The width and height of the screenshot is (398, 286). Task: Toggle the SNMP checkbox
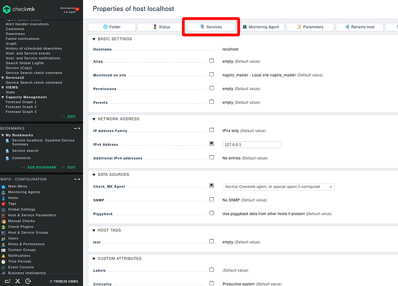coord(212,200)
